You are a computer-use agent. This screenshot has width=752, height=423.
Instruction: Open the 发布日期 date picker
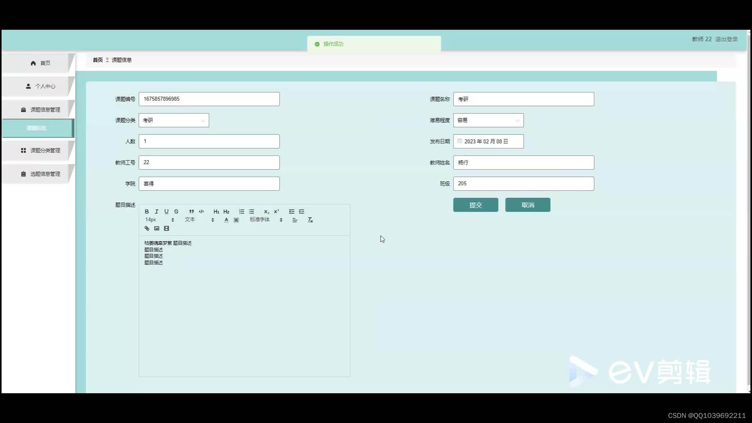[488, 141]
